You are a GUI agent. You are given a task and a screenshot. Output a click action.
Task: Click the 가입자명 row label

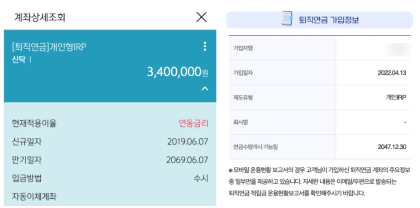click(x=243, y=48)
